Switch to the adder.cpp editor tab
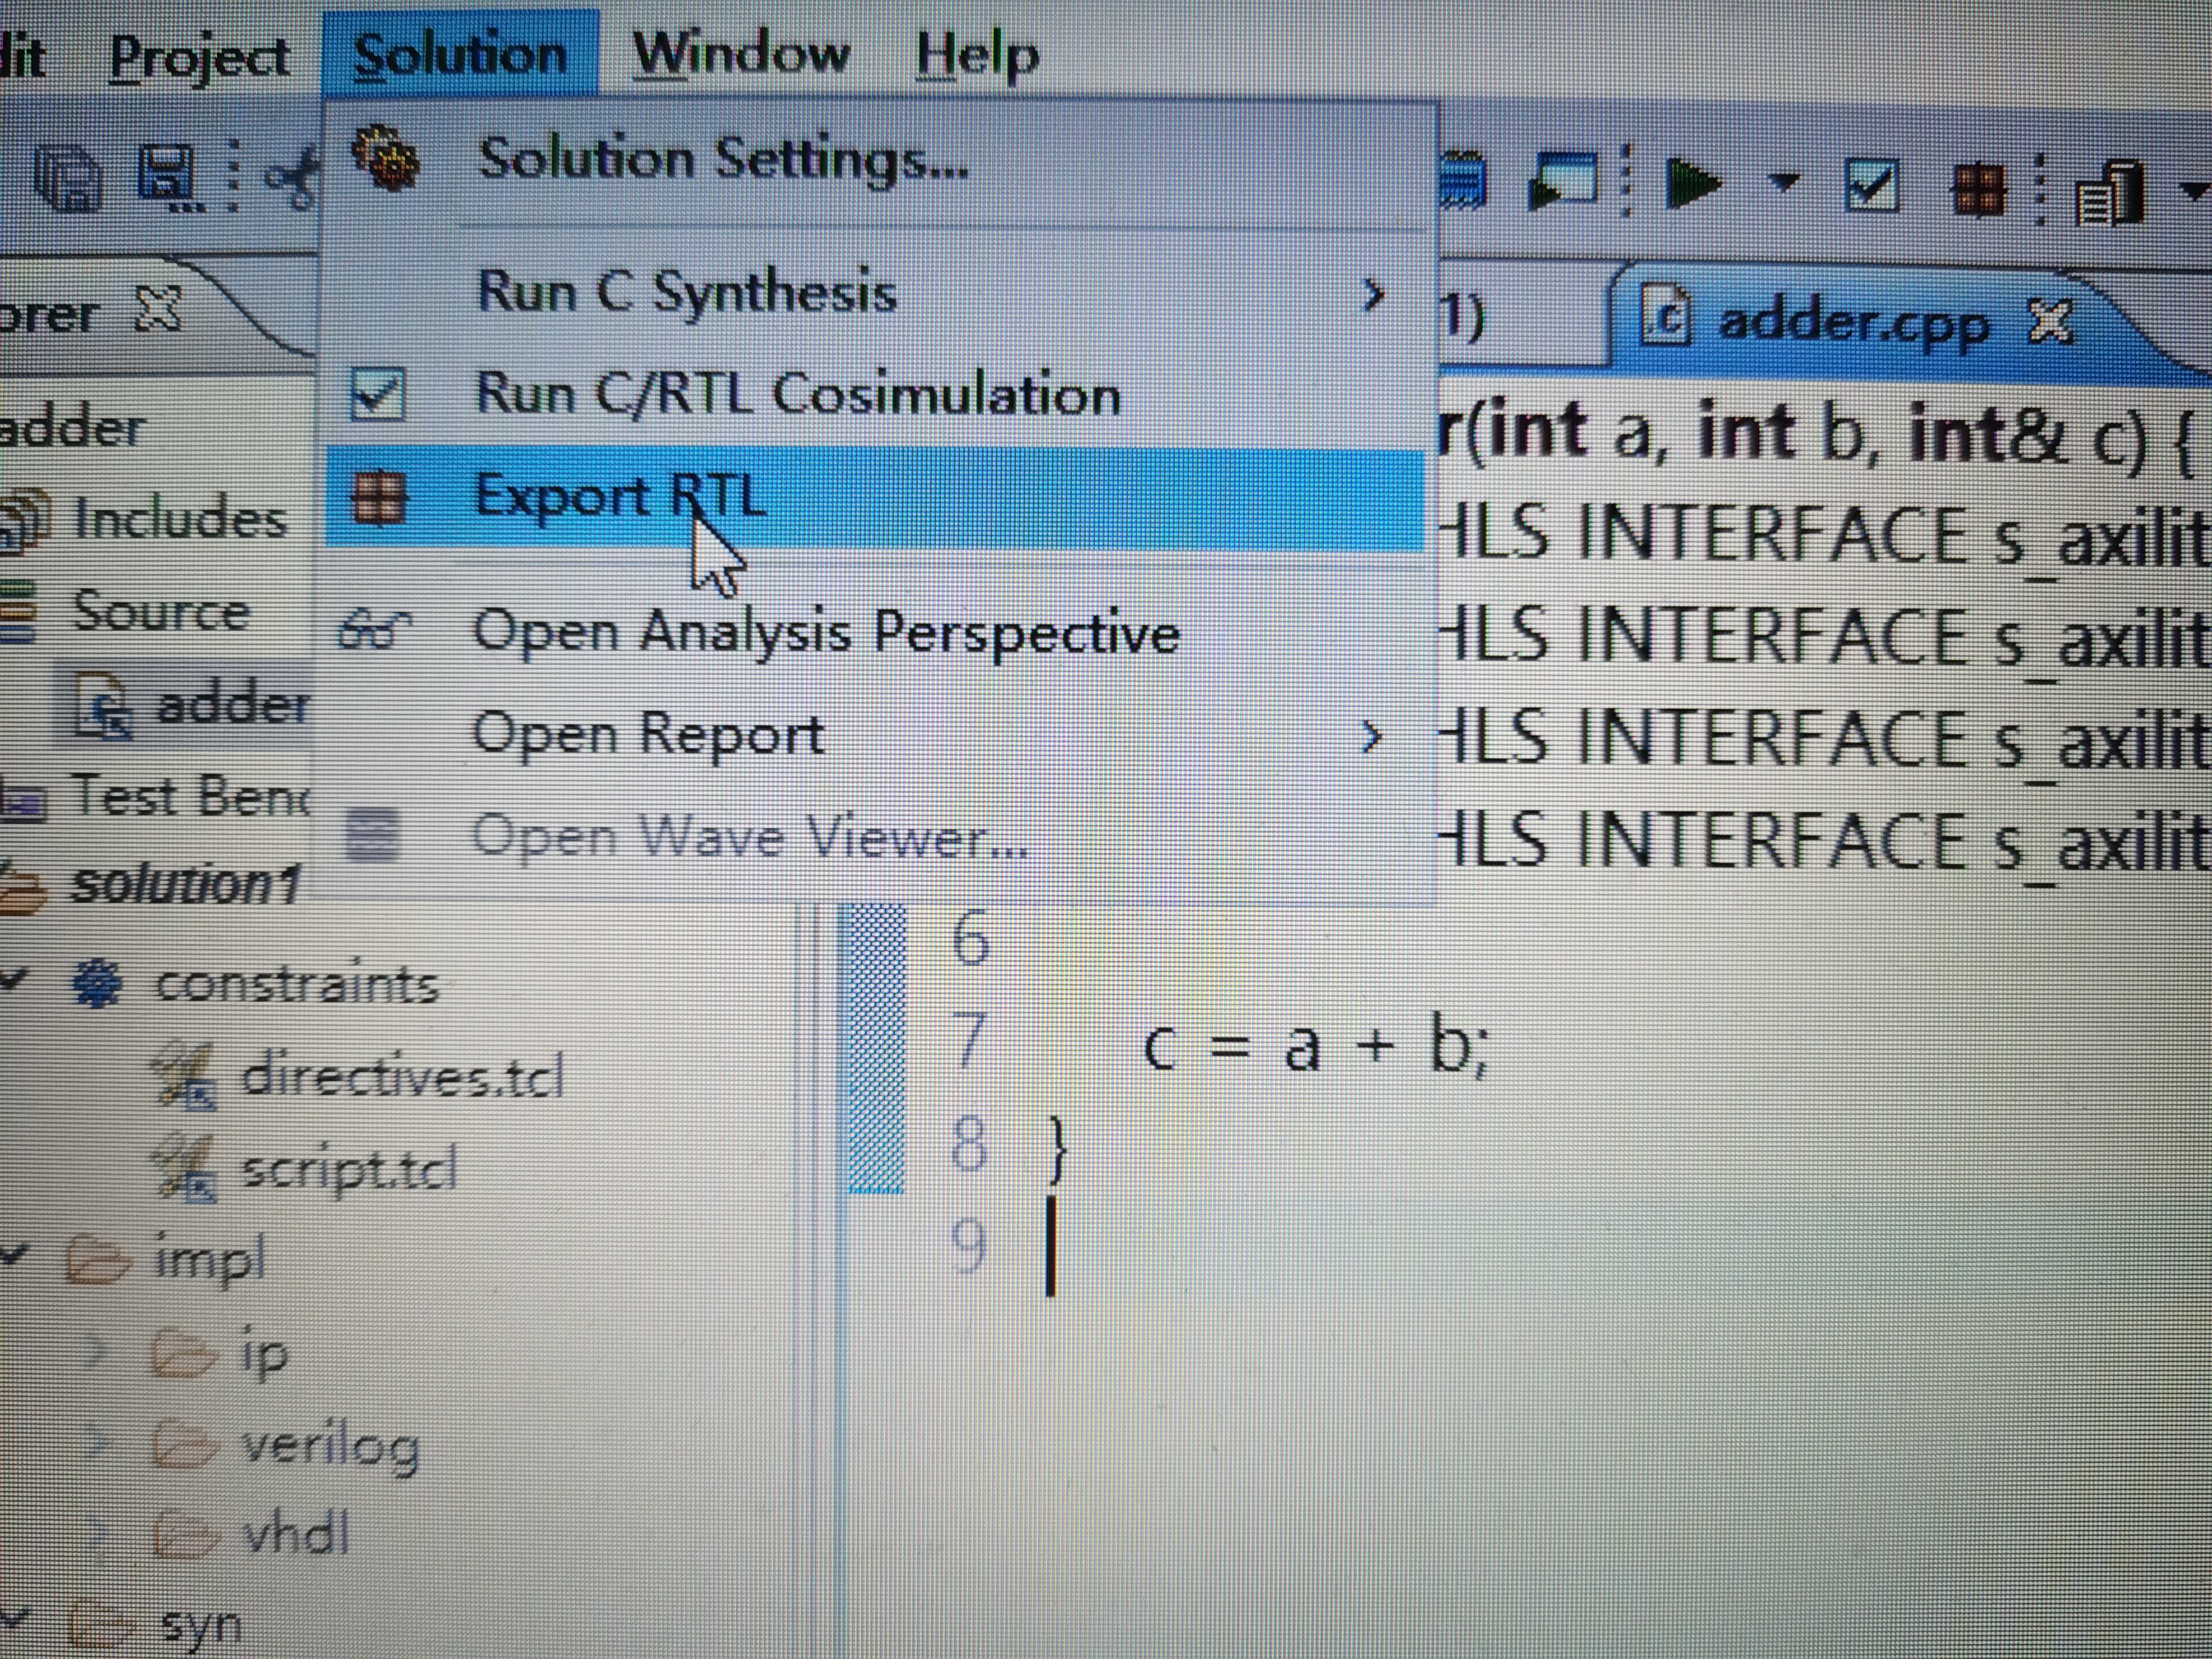The image size is (2212, 1659). (1853, 324)
